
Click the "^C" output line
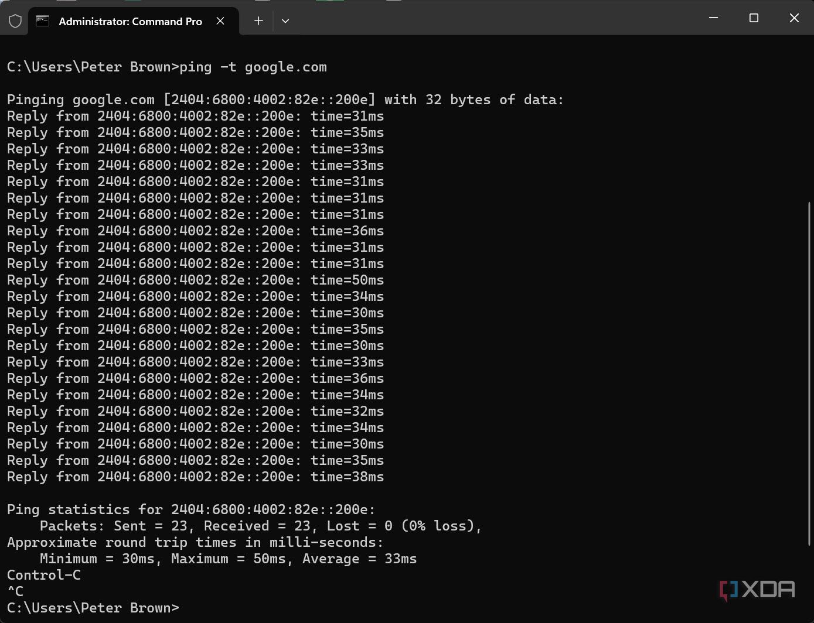[x=15, y=591]
